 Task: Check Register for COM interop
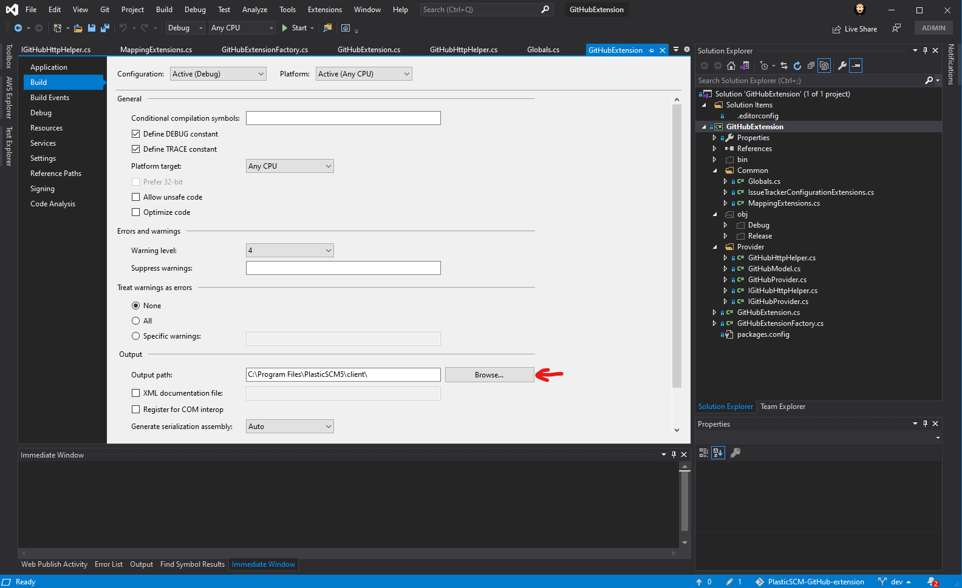click(135, 409)
